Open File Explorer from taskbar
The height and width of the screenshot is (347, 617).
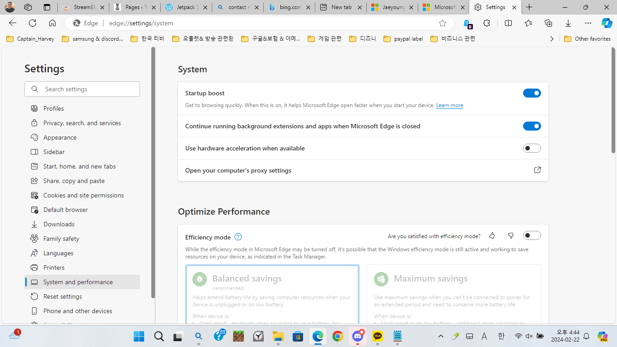click(x=278, y=336)
